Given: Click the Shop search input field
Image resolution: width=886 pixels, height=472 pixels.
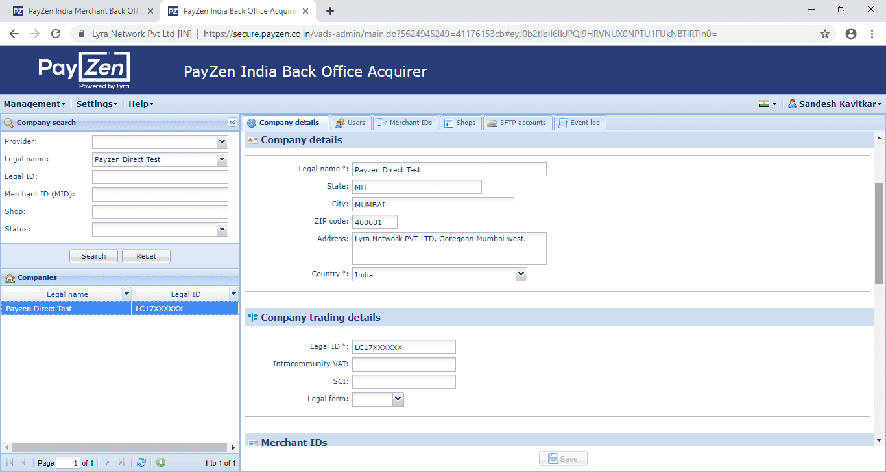Looking at the screenshot, I should (160, 212).
